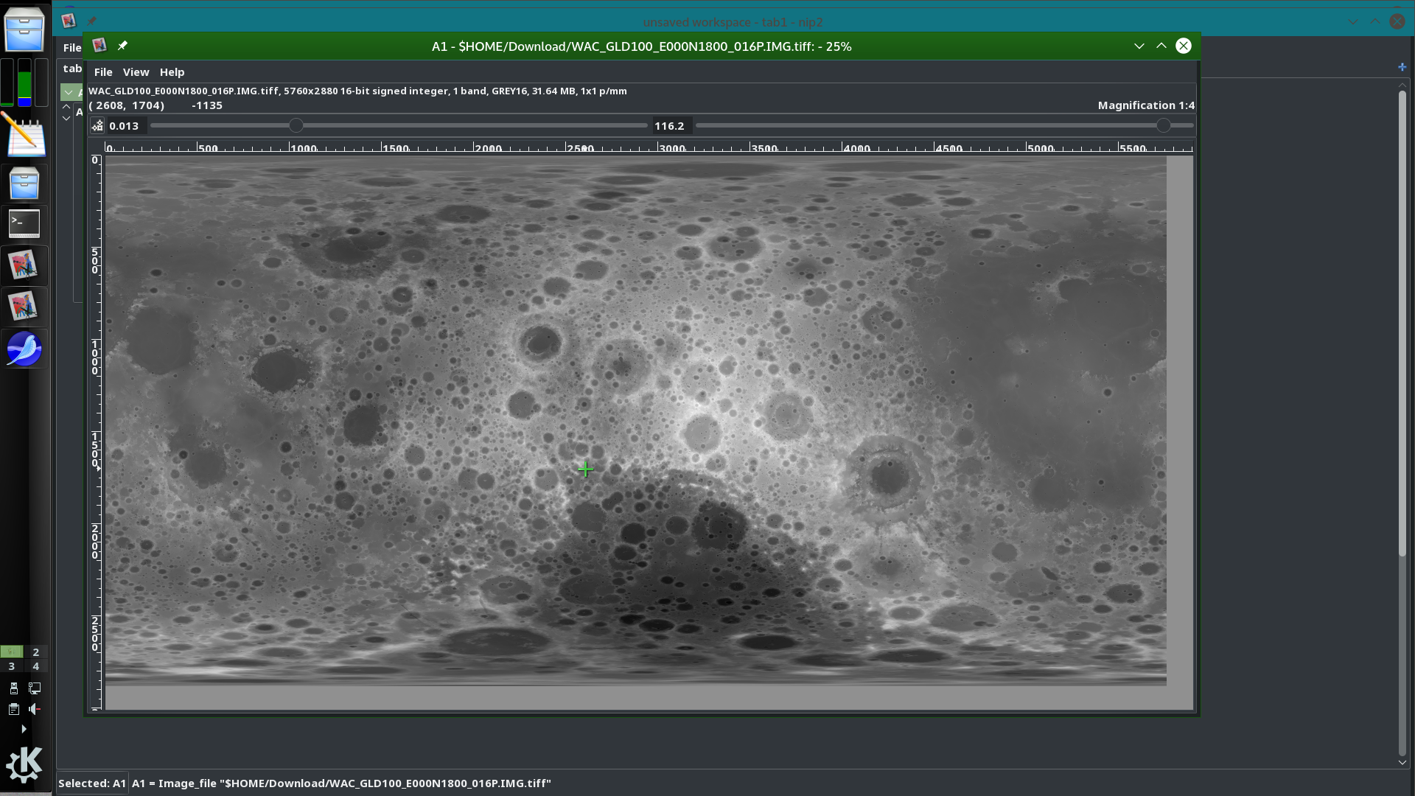Add new tab with the plus icon
Viewport: 1415px width, 796px height.
tap(1402, 67)
